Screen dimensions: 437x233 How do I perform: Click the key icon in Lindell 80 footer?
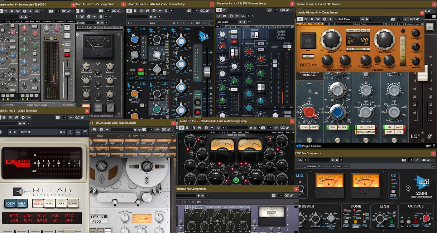[x=429, y=146]
